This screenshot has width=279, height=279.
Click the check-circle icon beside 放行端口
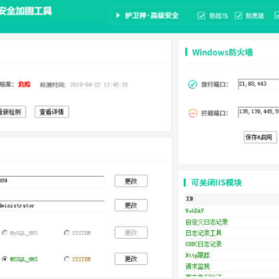click(192, 84)
